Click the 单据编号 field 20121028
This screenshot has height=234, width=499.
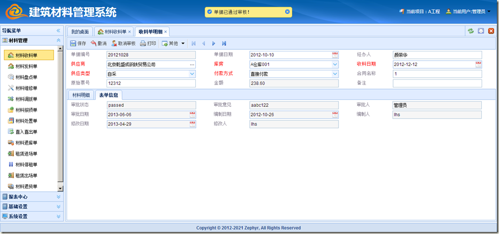pyautogui.click(x=151, y=55)
